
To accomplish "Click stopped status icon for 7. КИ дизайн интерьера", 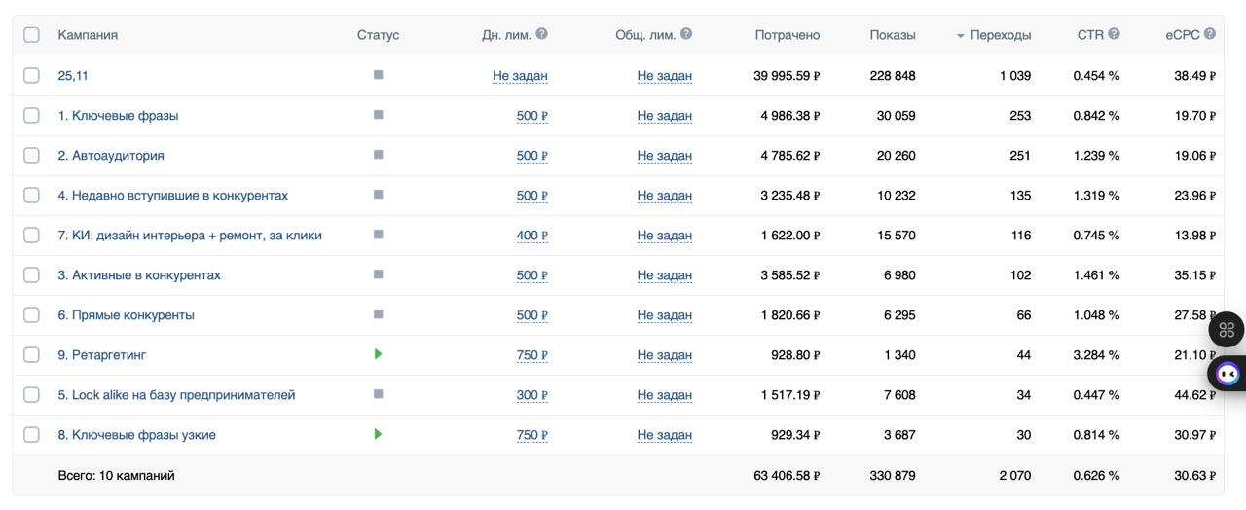I will point(378,234).
